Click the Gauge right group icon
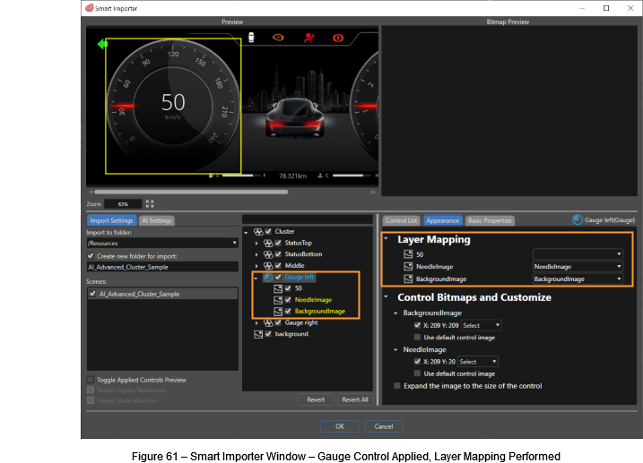The image size is (643, 463). [x=268, y=323]
